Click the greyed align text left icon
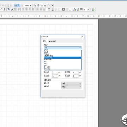 click(23, 10)
